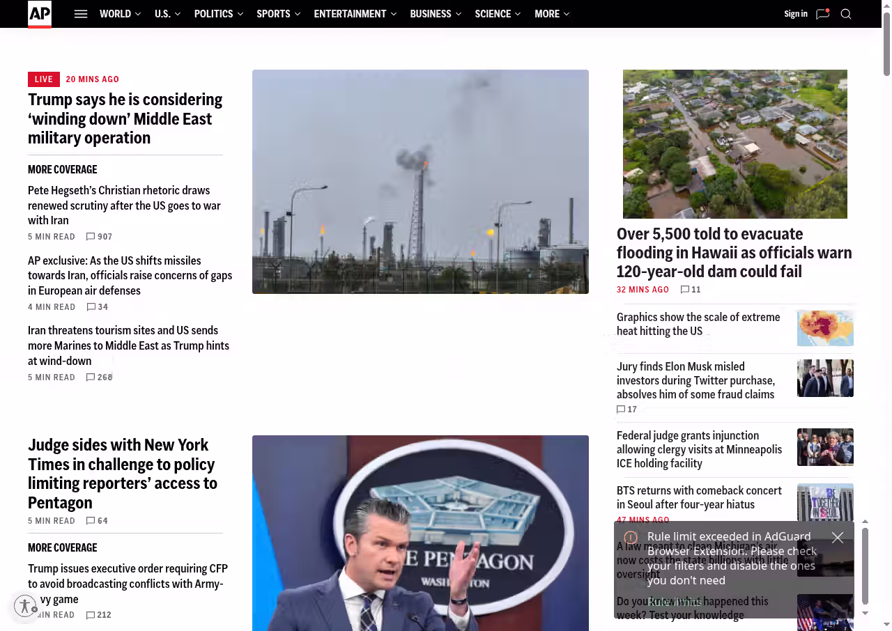Open the search magnifier icon

[x=846, y=14]
